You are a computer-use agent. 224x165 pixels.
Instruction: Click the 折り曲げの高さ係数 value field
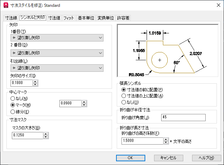tap(142, 141)
